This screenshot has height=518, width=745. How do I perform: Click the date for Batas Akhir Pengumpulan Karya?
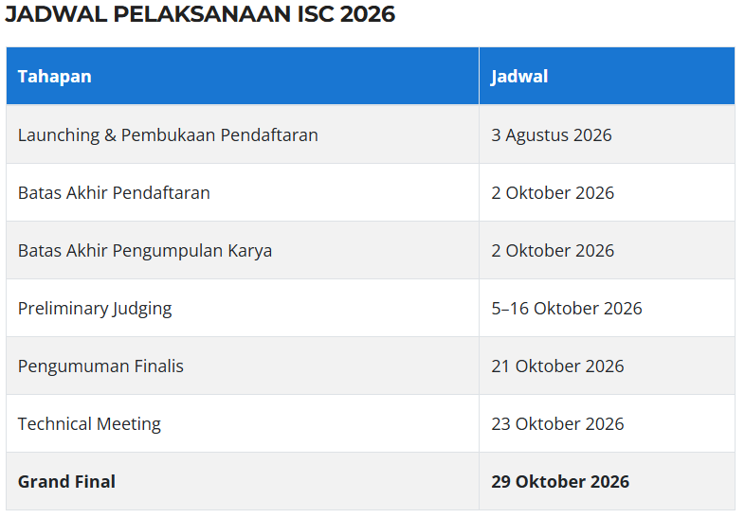pyautogui.click(x=553, y=251)
